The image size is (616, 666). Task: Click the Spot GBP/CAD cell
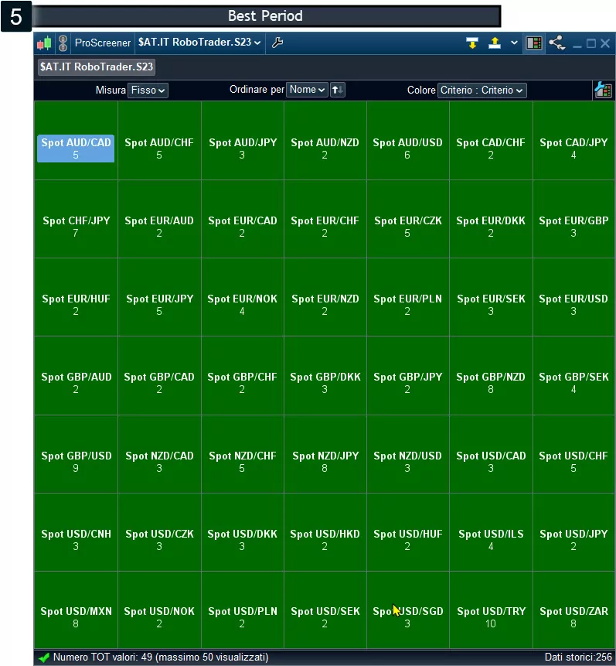[x=159, y=375]
